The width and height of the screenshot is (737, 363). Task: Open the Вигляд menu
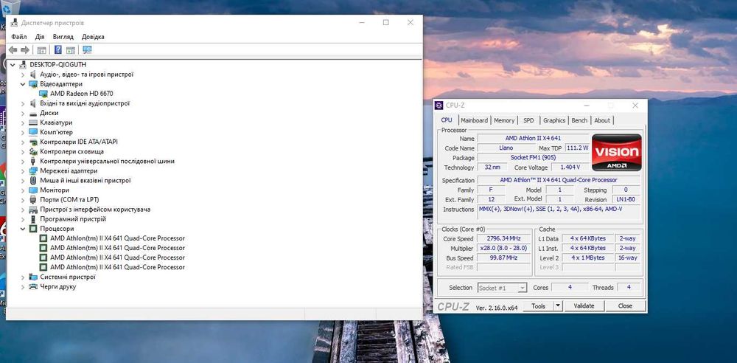[63, 37]
